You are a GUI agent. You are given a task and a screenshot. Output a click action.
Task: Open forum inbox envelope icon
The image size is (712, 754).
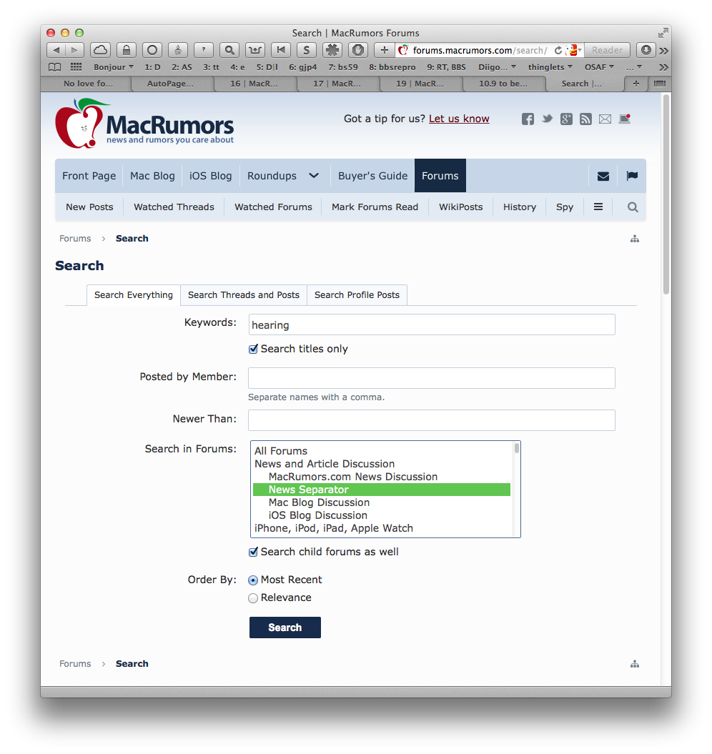coord(603,177)
